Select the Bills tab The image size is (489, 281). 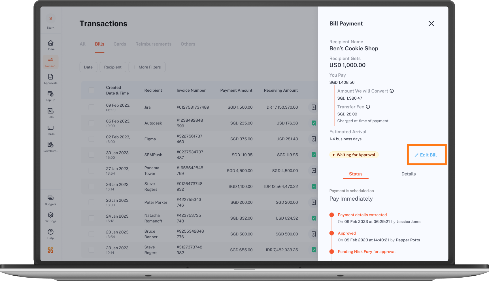(99, 44)
